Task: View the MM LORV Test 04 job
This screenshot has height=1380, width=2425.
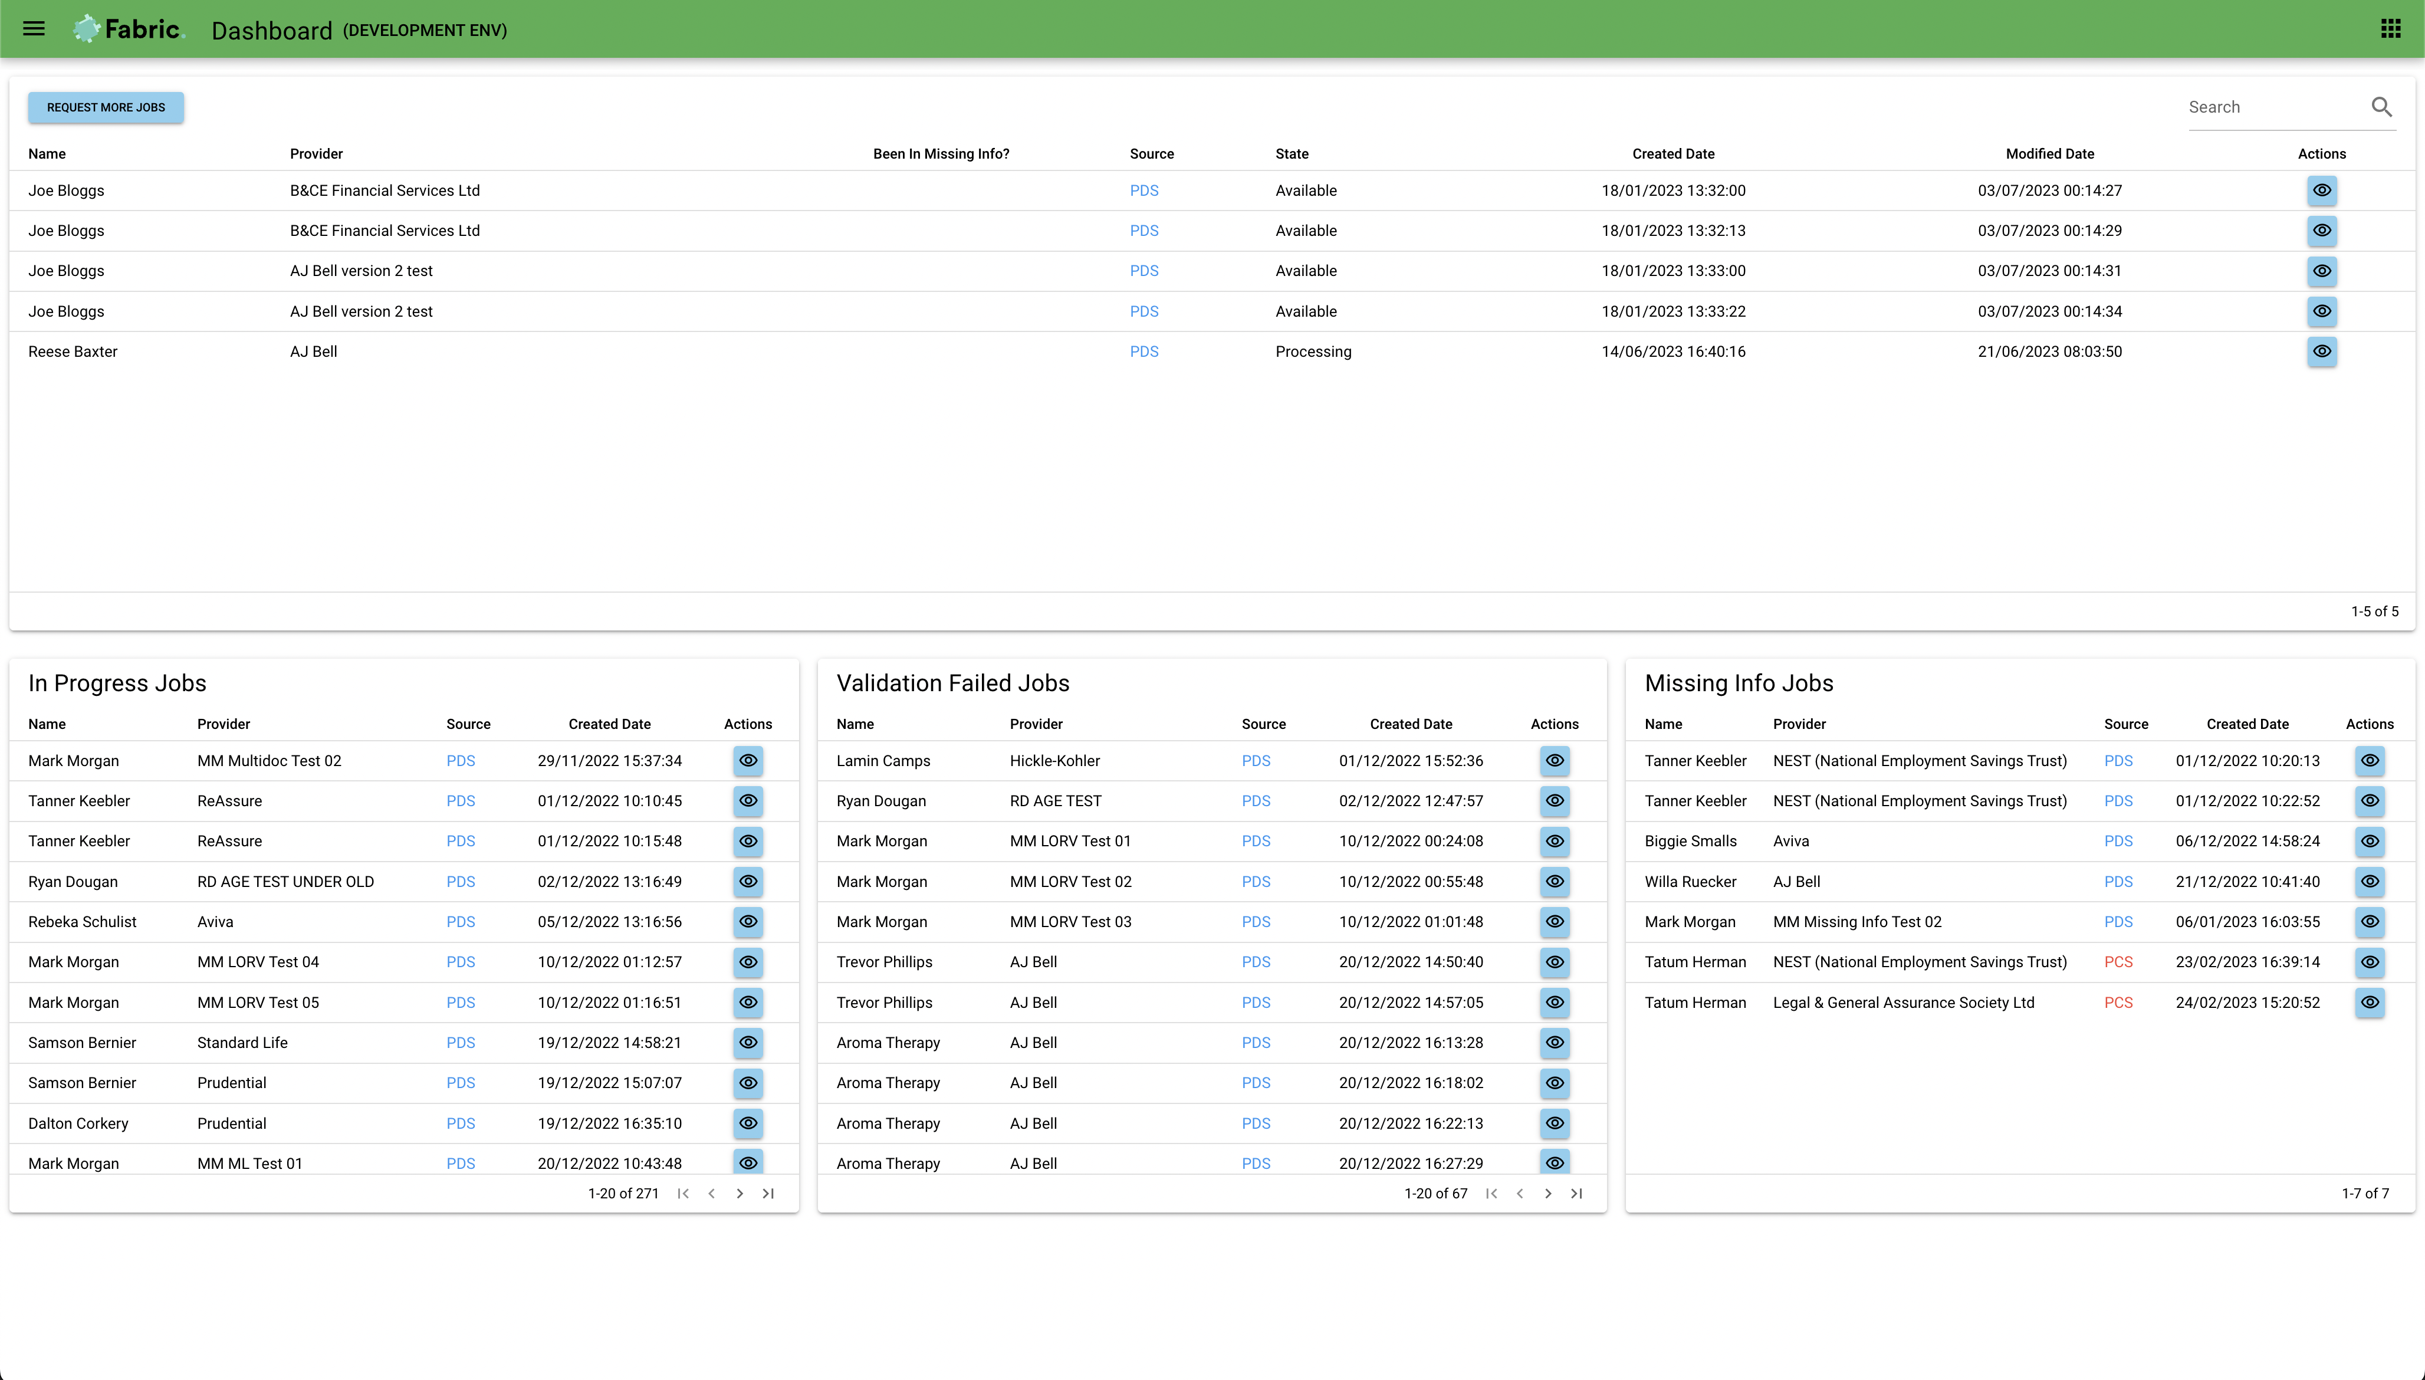Action: click(748, 962)
